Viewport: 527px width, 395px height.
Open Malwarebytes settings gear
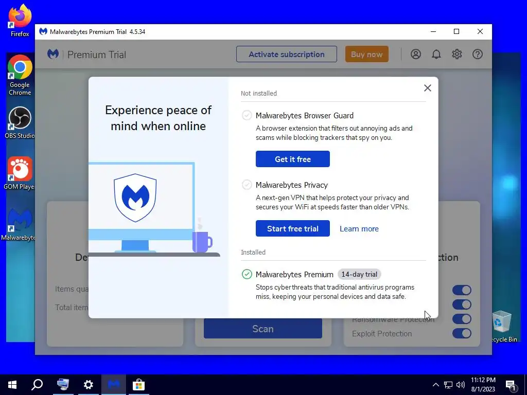[x=457, y=54]
